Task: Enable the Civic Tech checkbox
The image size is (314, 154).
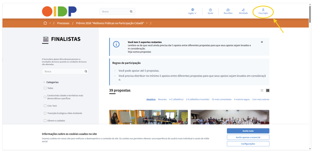Action: click(x=45, y=106)
